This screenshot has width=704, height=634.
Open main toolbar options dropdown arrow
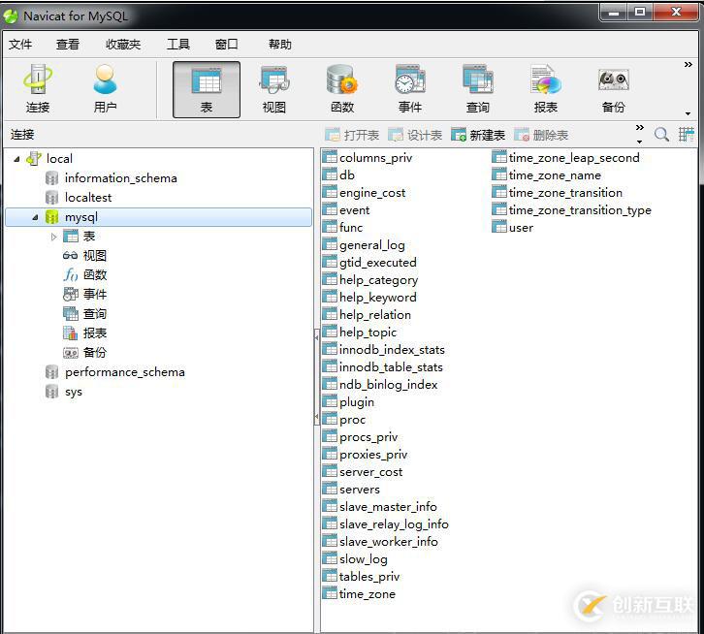click(x=688, y=113)
